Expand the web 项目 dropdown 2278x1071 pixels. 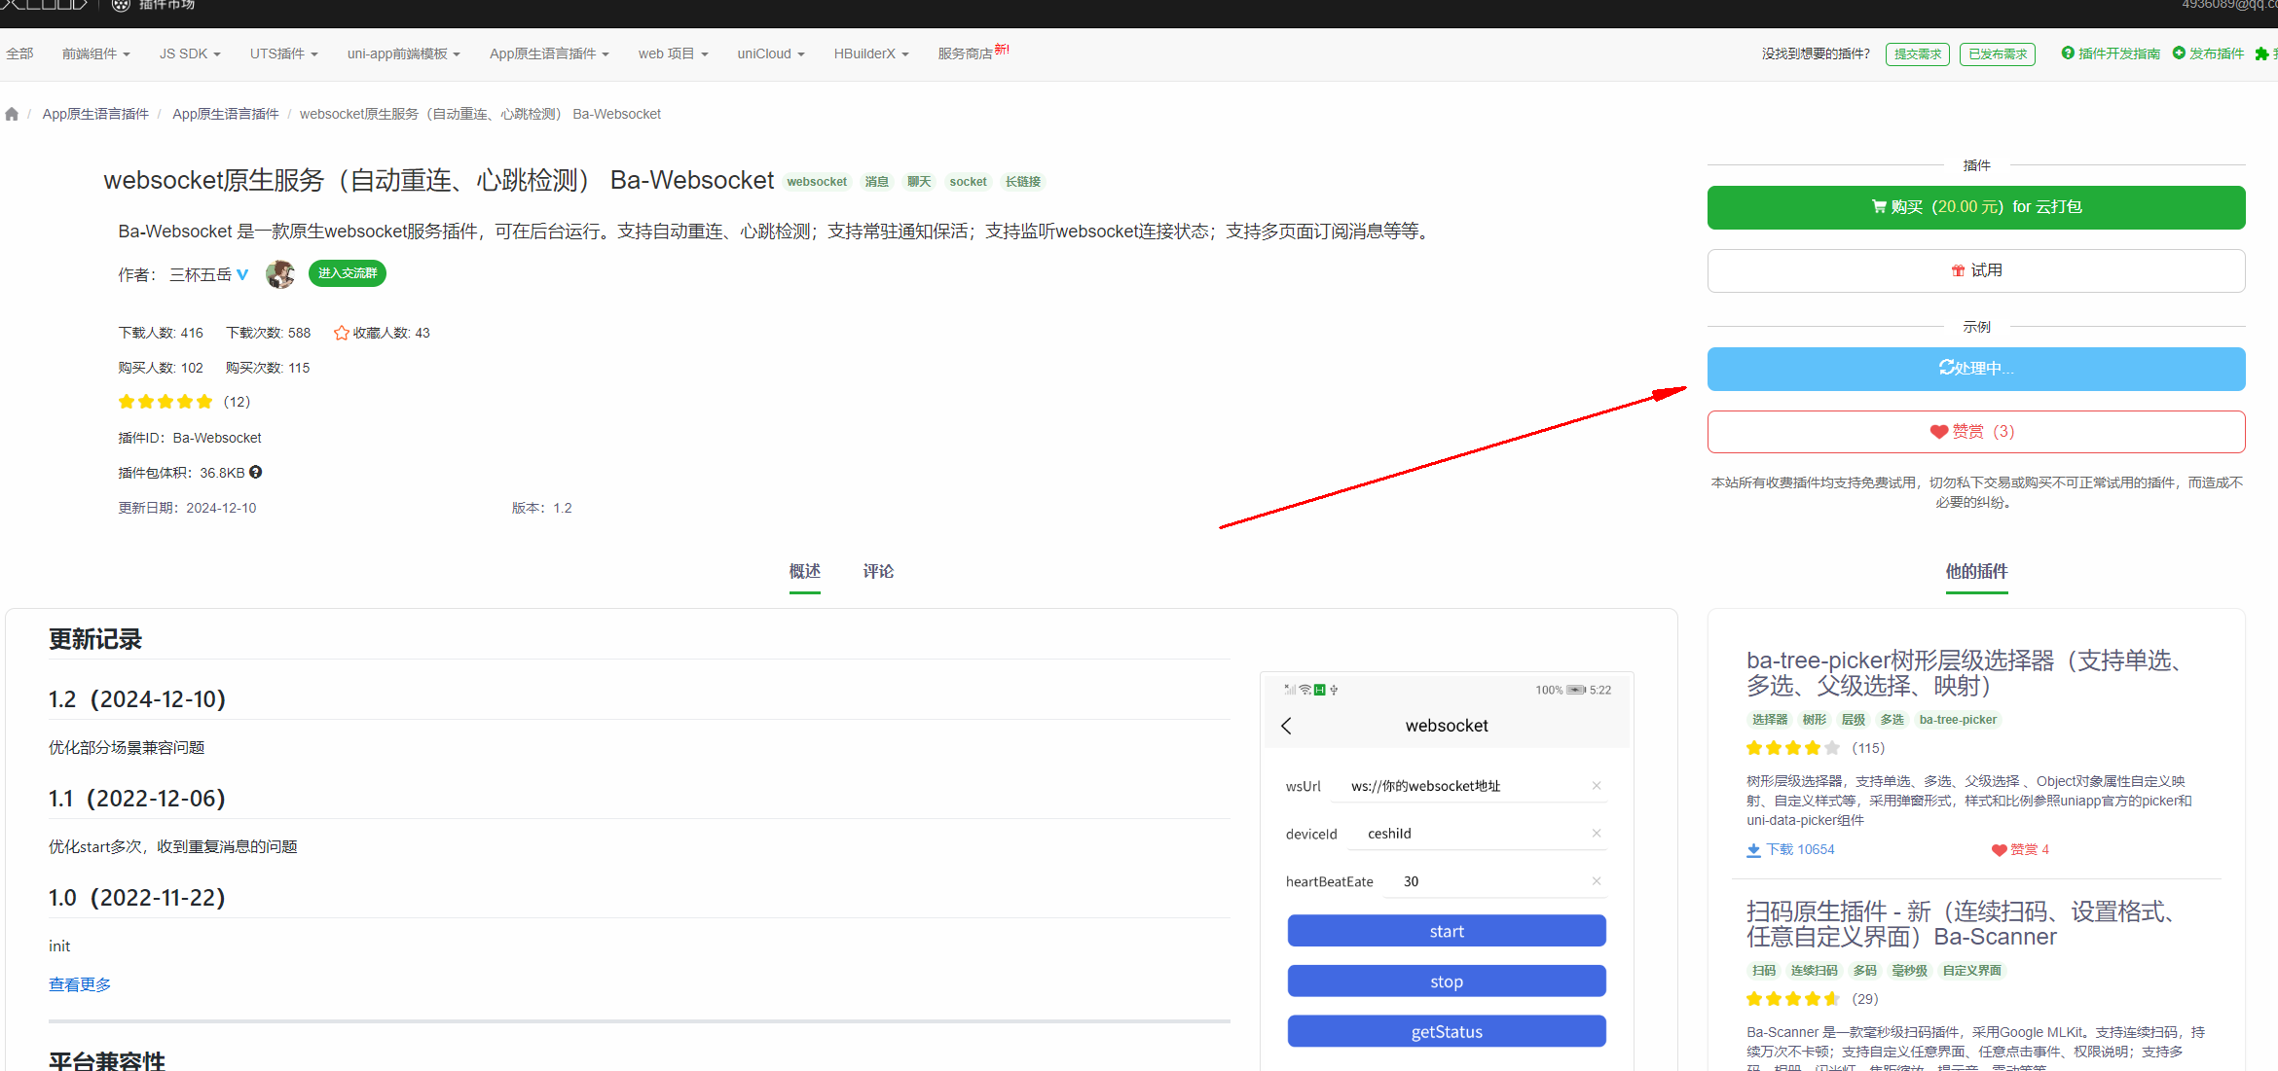(673, 54)
